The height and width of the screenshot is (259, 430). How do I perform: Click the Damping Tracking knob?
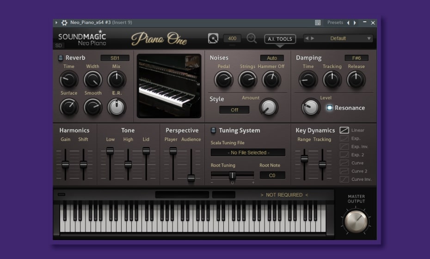tap(332, 80)
